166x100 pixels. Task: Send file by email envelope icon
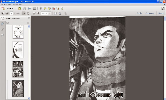tap(34, 9)
